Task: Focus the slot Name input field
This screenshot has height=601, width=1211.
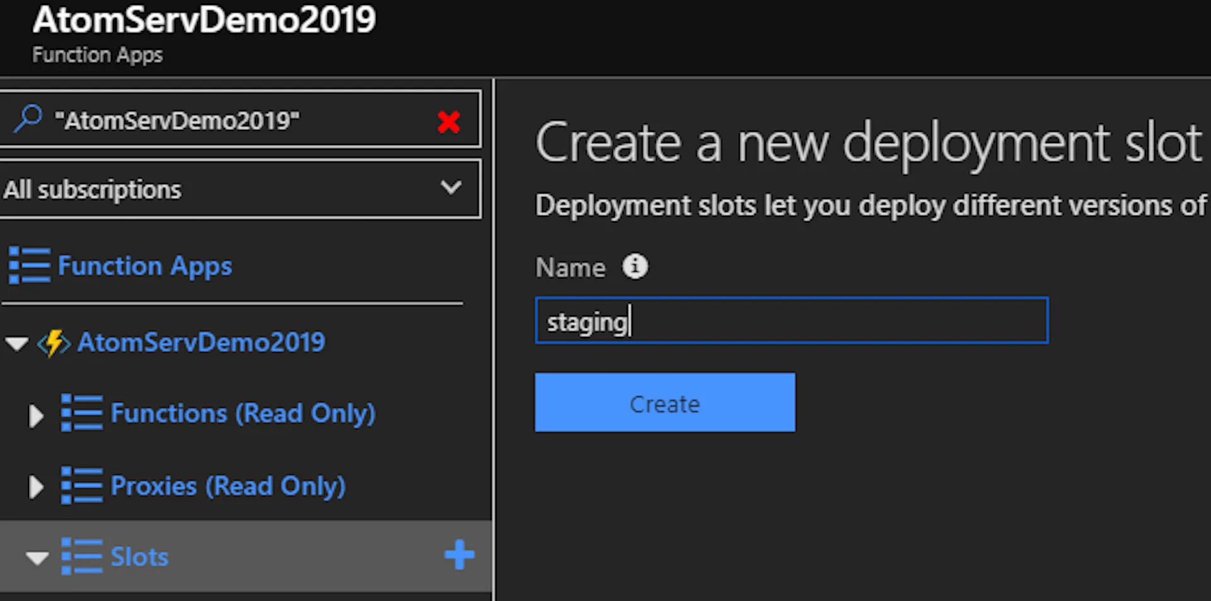Action: [792, 320]
